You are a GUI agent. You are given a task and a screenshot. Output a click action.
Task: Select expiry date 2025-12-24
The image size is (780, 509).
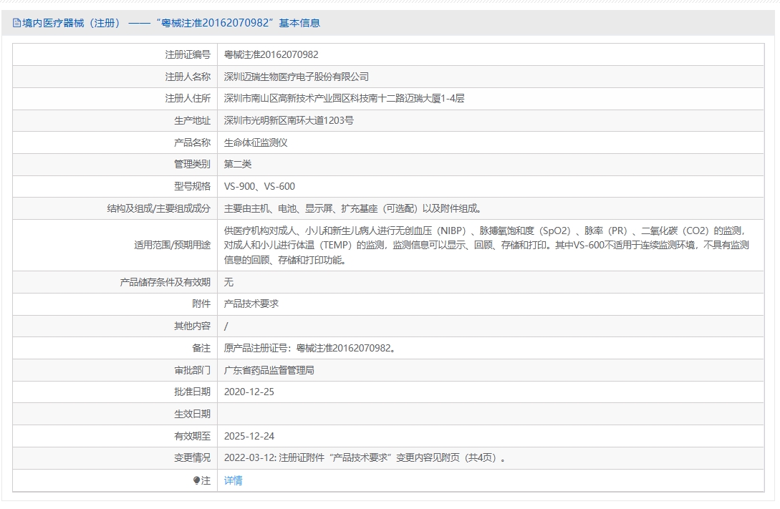click(x=249, y=436)
